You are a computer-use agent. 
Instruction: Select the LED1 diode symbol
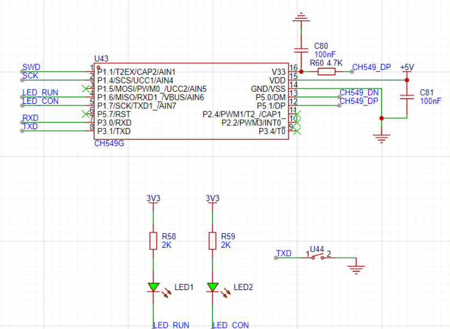click(x=153, y=287)
